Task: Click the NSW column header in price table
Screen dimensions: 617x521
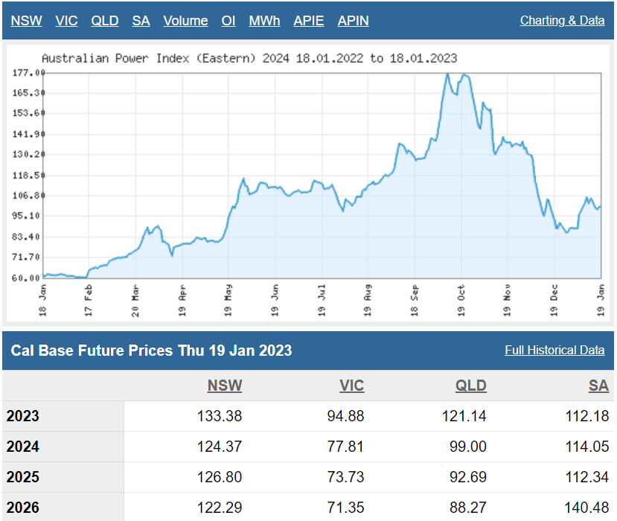Action: (225, 386)
